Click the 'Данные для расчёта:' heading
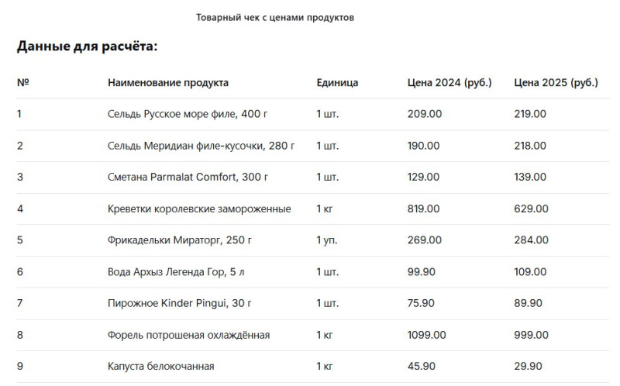The image size is (620, 386). click(87, 47)
